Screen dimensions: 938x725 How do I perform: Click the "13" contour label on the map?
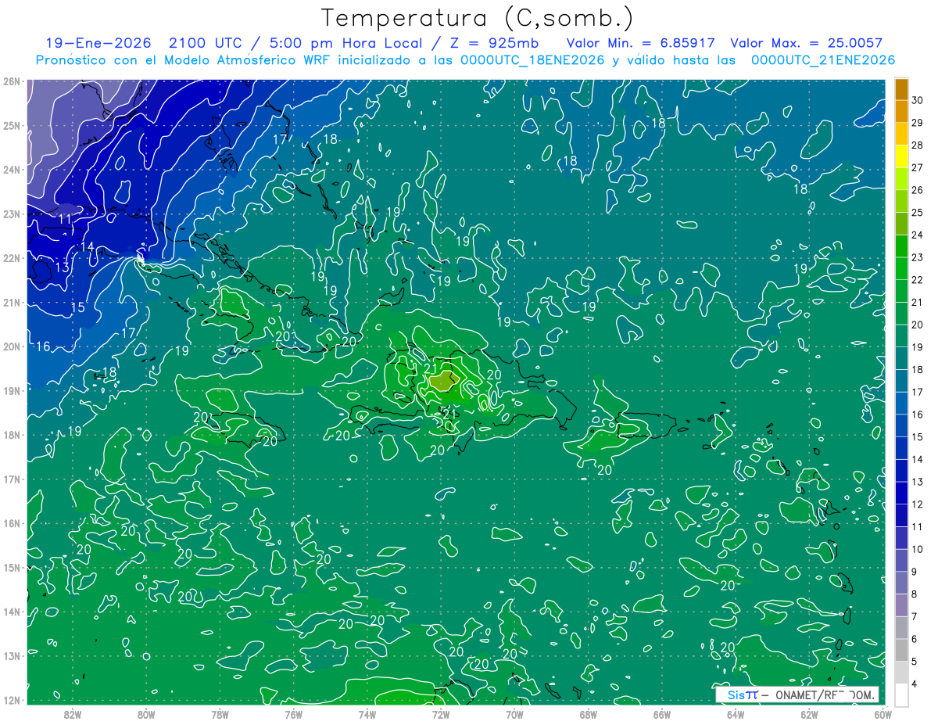click(x=62, y=267)
